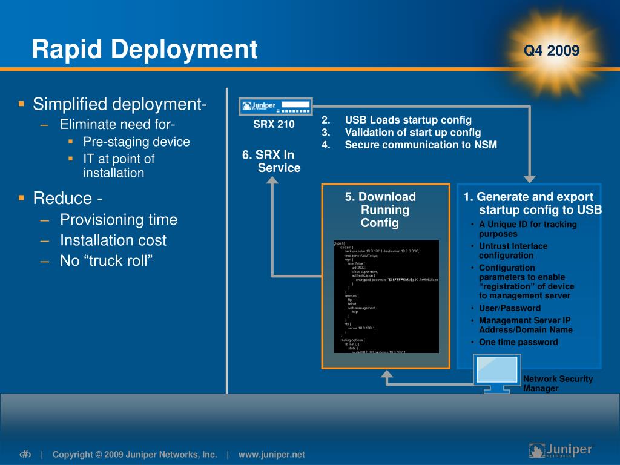The image size is (620, 465).
Task: Click 'IT at point of installation' text
Action: tap(119, 166)
